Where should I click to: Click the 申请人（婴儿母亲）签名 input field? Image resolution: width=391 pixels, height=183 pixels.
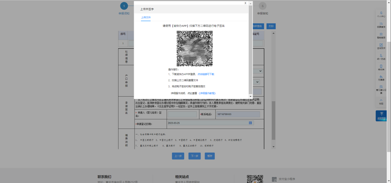click(x=182, y=114)
